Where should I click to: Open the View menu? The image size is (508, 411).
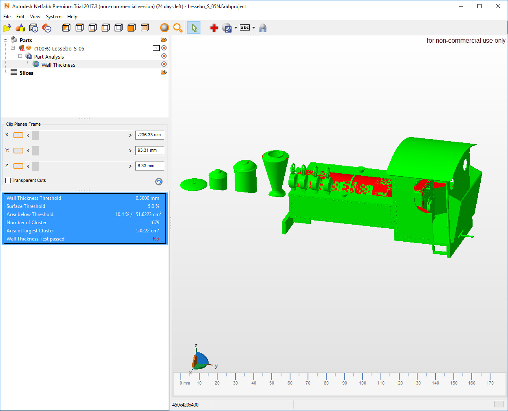(35, 17)
